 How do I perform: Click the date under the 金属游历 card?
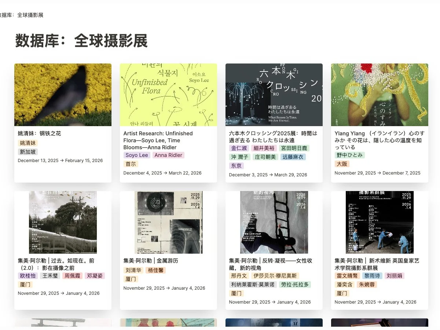pos(164,288)
